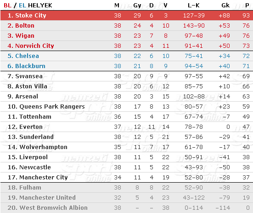Select the West Bromwich Albion row
Screen dimensions: 253x213
coord(127,207)
